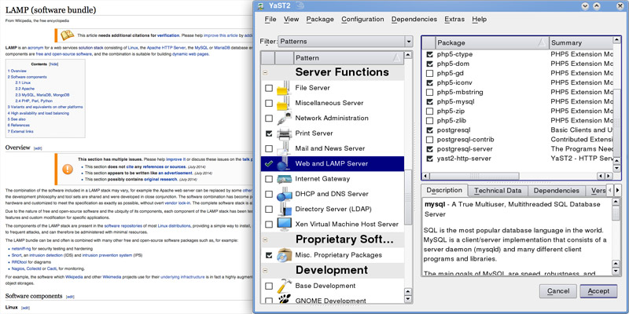Open the Help menu
This screenshot has width=629, height=314.
(x=479, y=19)
